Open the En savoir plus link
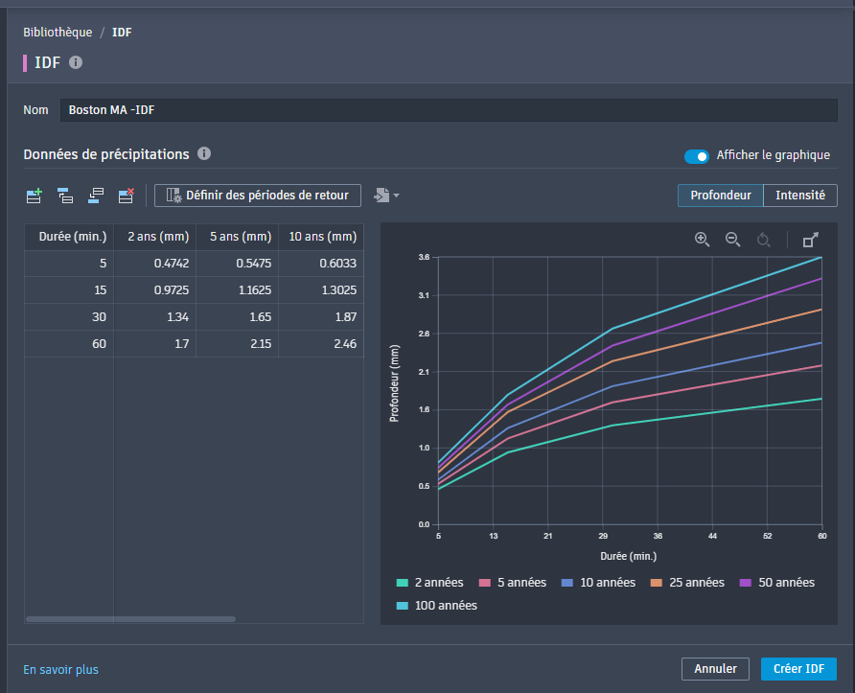855x693 pixels. 60,670
